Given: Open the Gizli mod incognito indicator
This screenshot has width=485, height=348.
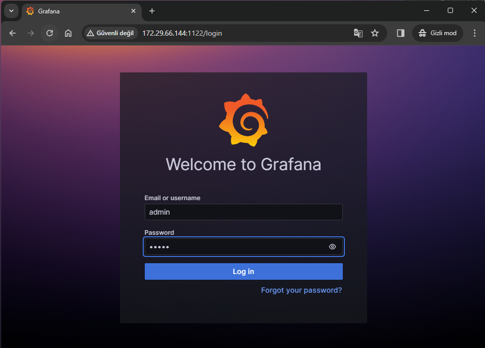Looking at the screenshot, I should point(437,33).
